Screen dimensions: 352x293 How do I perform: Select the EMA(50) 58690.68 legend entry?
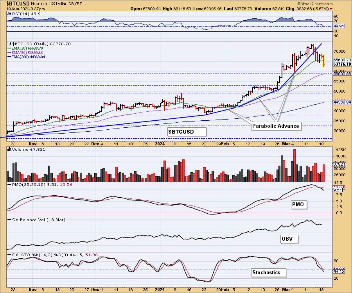[25, 52]
